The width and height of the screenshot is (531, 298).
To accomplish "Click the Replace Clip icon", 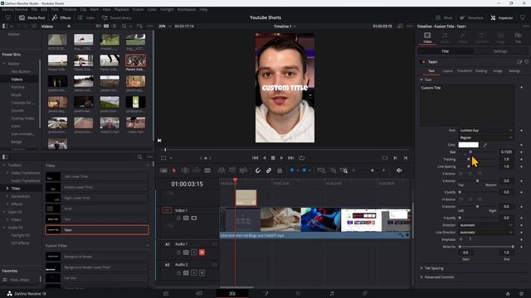I will coord(243,171).
